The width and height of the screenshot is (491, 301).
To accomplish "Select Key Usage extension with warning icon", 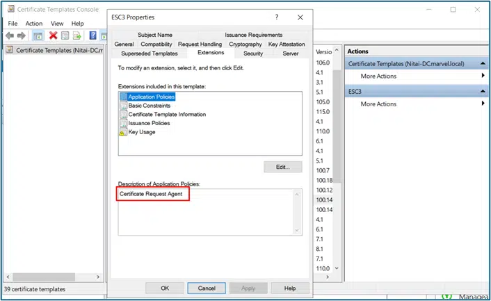I will [141, 132].
